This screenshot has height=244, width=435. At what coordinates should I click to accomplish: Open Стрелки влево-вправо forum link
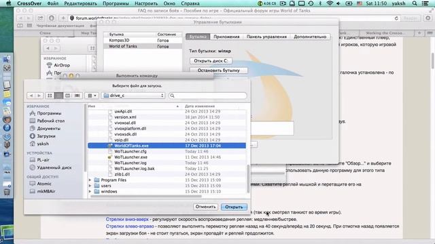[x=130, y=226]
